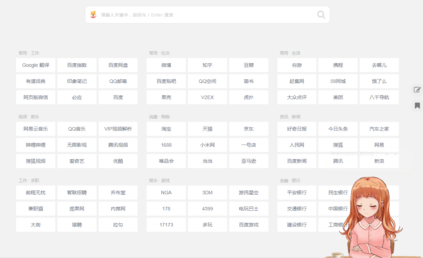Screen dimensions: 423x258
Task: Visit 果壳
Action: pos(166,97)
